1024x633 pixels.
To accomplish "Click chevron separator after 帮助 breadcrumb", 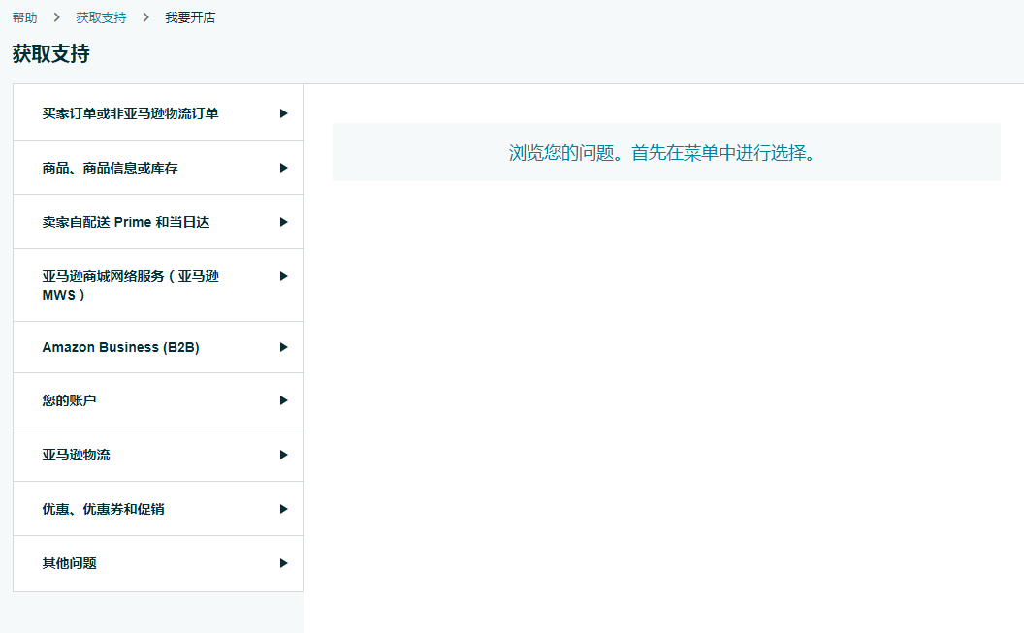I will 57,17.
